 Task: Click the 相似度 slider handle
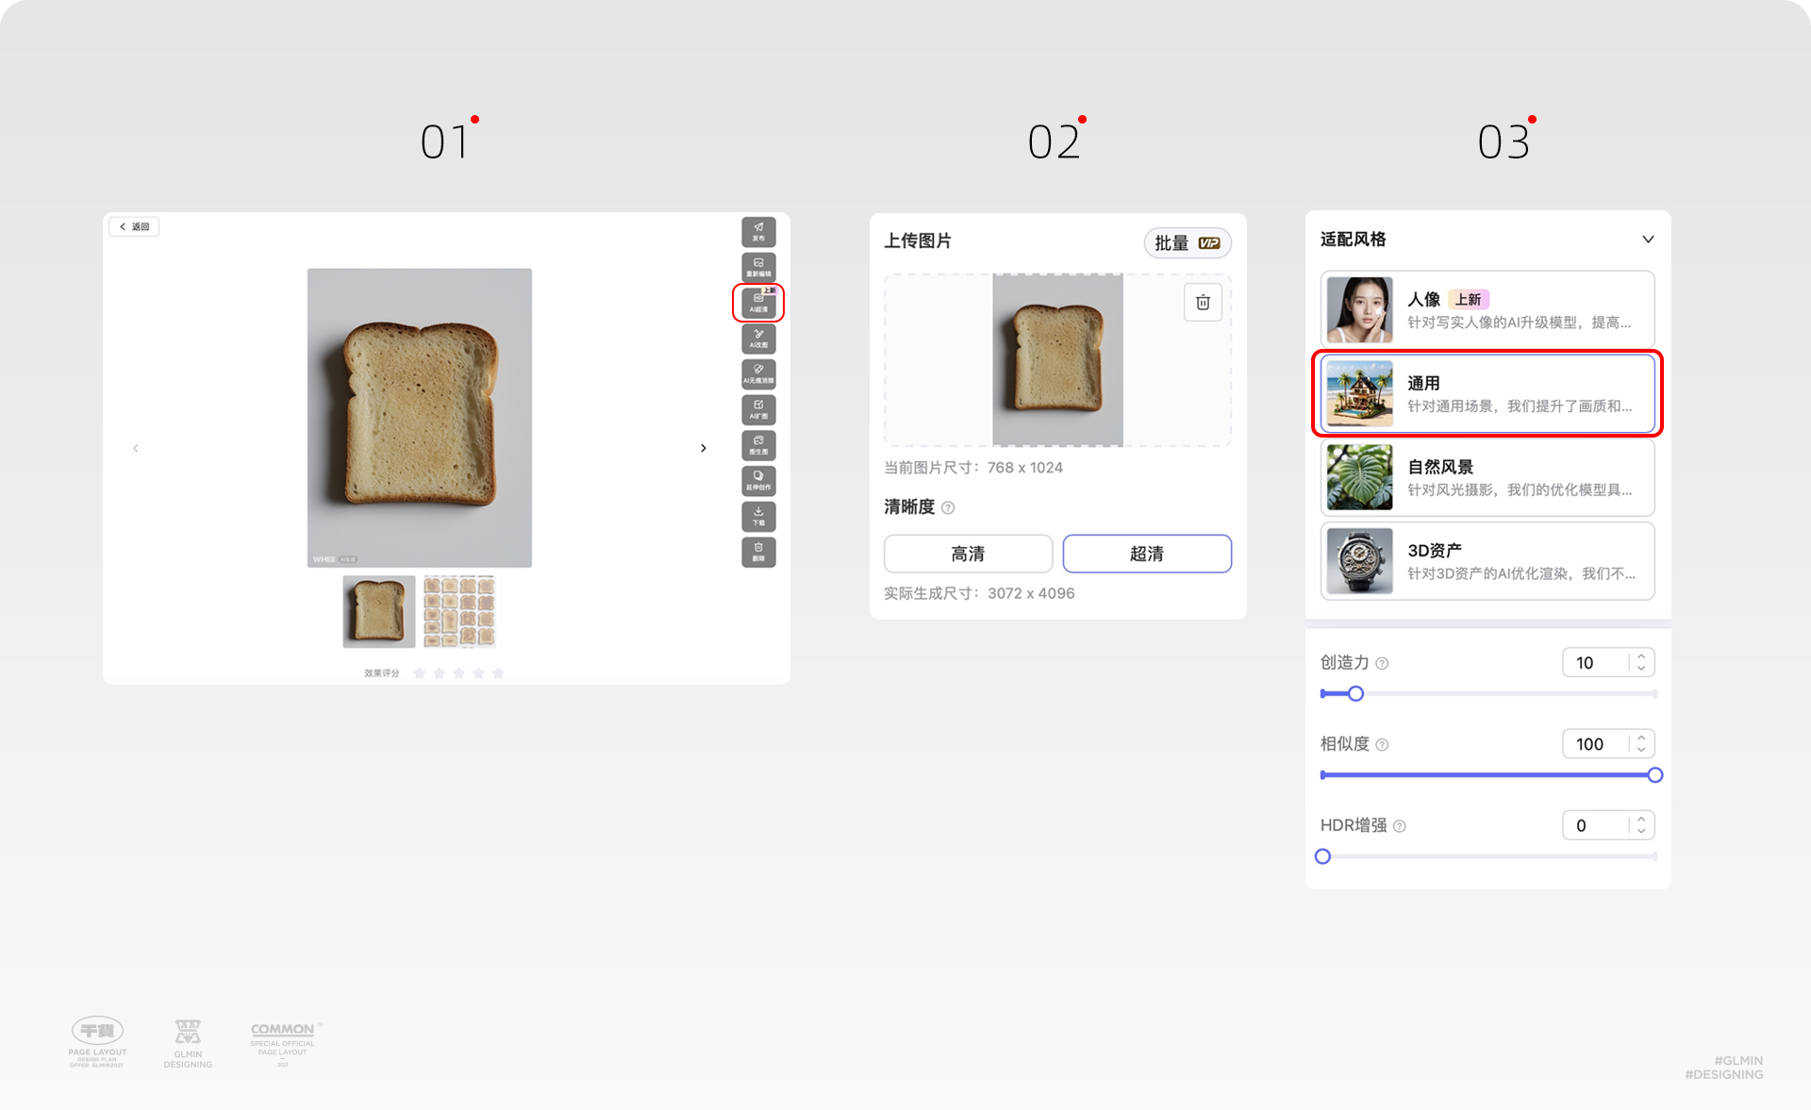tap(1654, 775)
